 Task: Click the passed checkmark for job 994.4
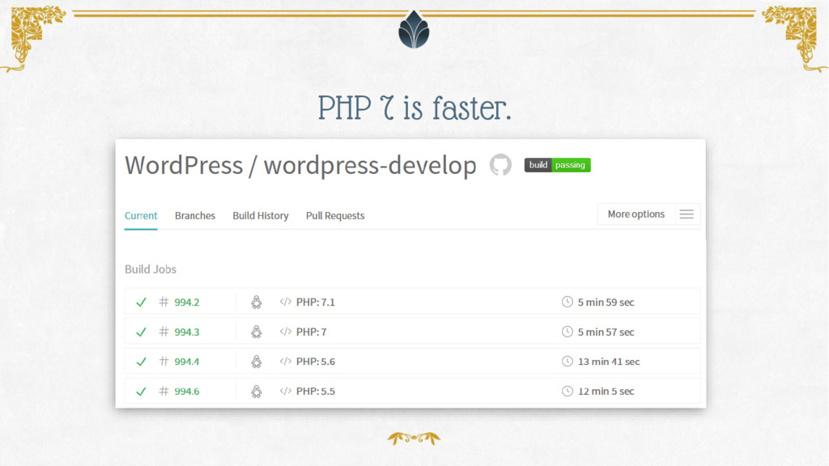[x=141, y=362]
